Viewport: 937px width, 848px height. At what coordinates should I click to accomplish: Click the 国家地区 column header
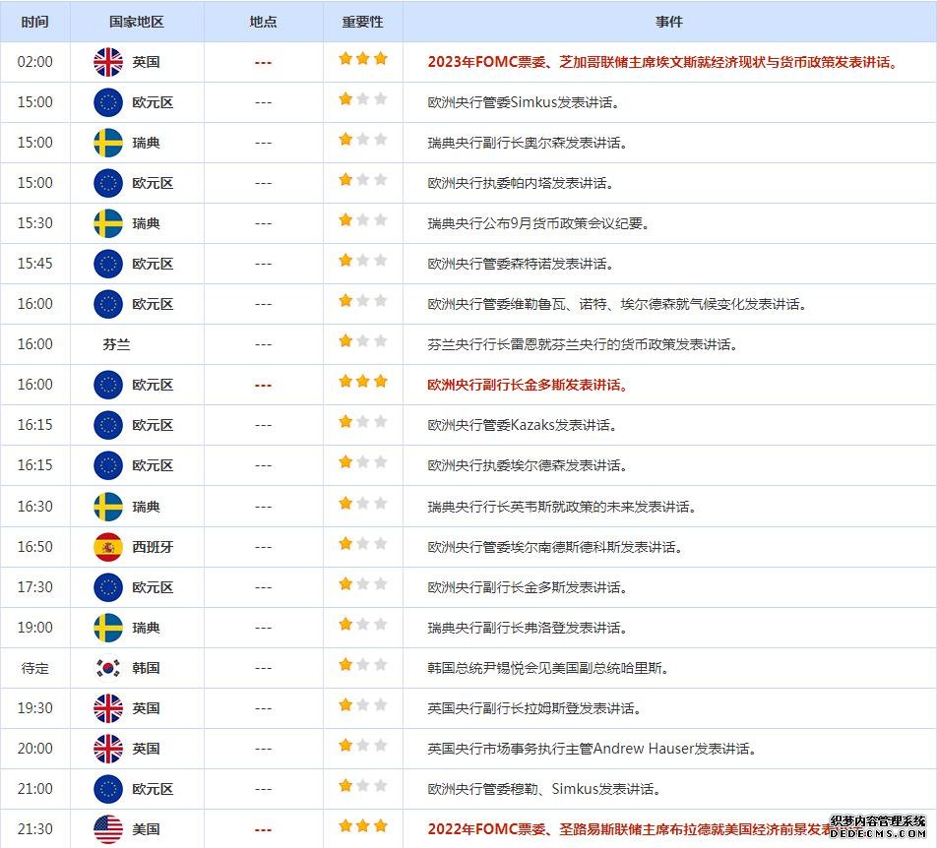[x=137, y=22]
